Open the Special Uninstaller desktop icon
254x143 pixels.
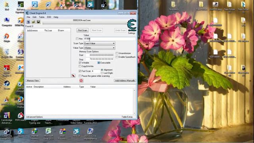[x=21, y=87]
